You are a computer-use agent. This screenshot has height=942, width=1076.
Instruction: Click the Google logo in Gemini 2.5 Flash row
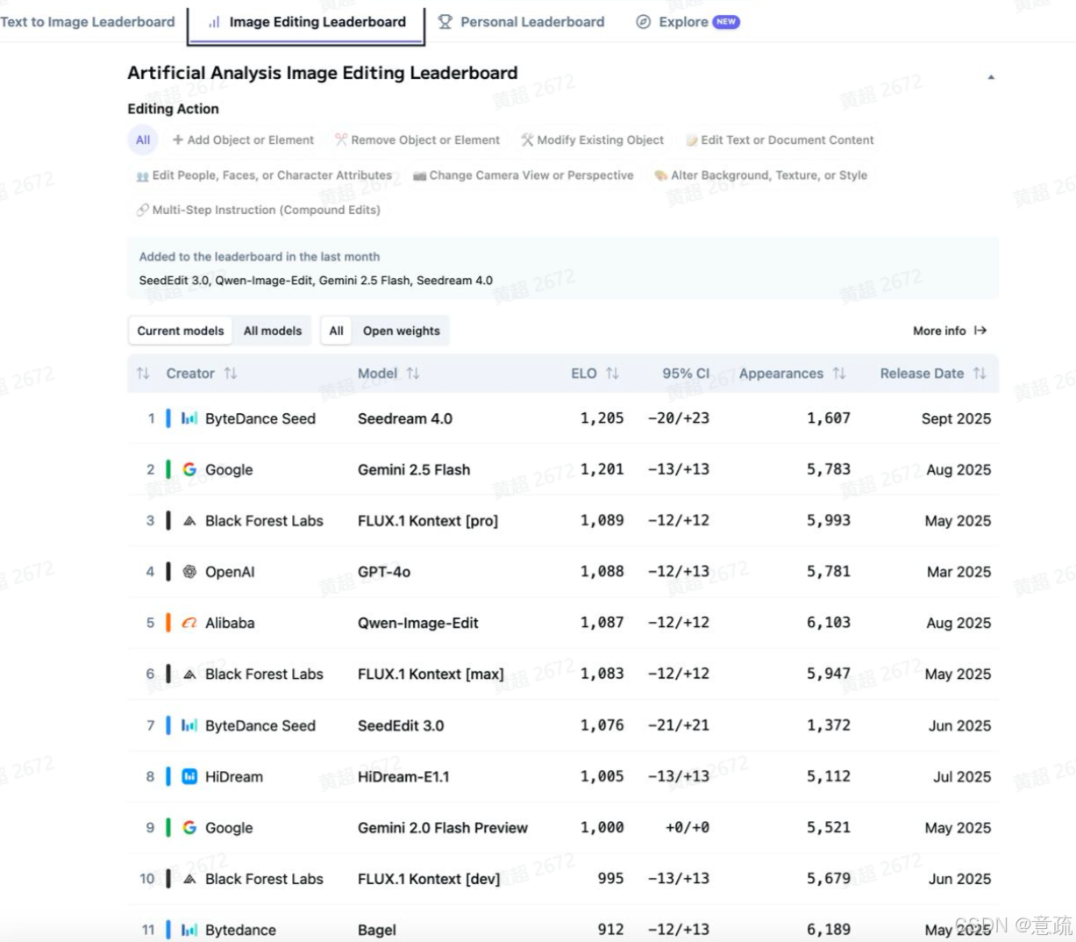click(189, 469)
